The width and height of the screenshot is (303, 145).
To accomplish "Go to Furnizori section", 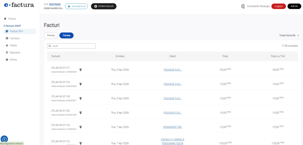I will 14,38.
